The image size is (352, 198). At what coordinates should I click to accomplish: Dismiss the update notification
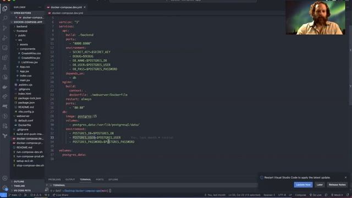click(x=345, y=178)
